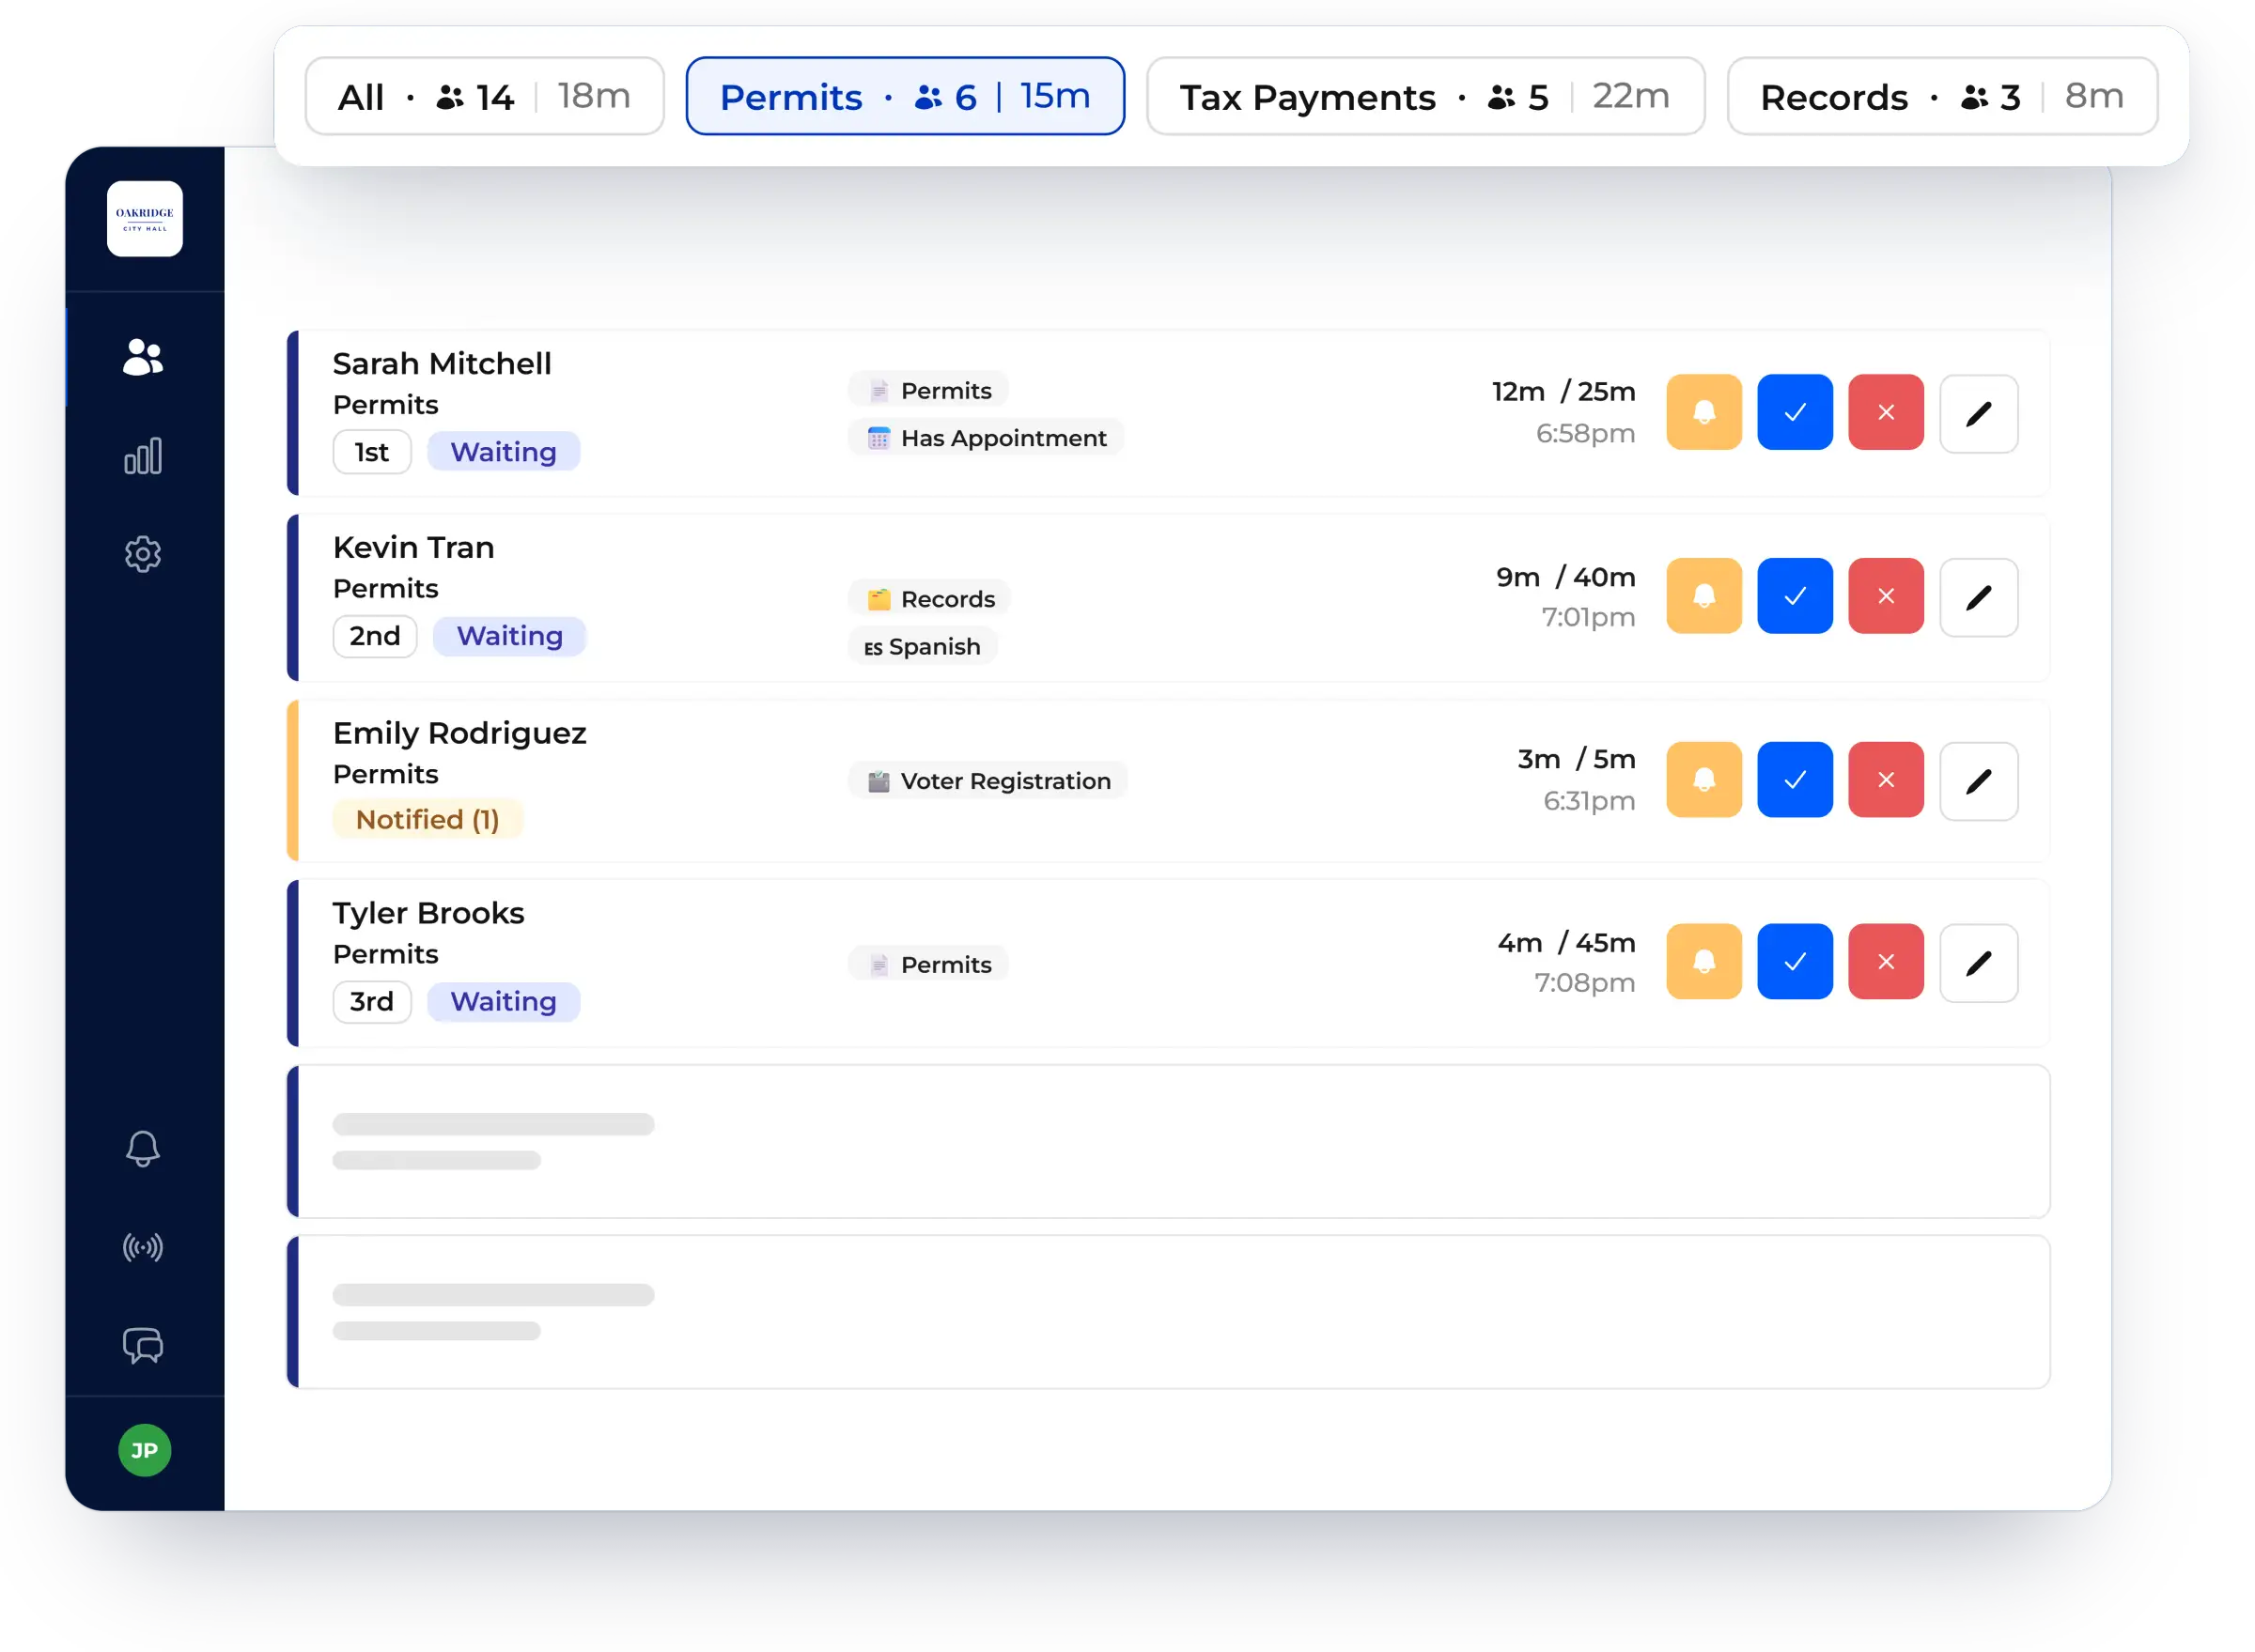Notify Kevin Tran with the bell button

(1704, 596)
